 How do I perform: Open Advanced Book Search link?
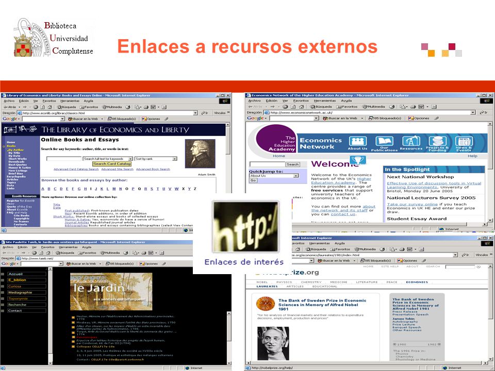point(153,170)
